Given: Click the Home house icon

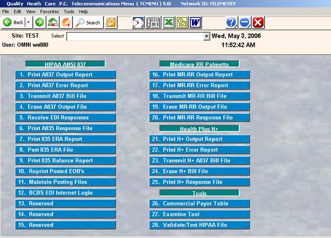Looking at the screenshot, I should coord(66,22).
